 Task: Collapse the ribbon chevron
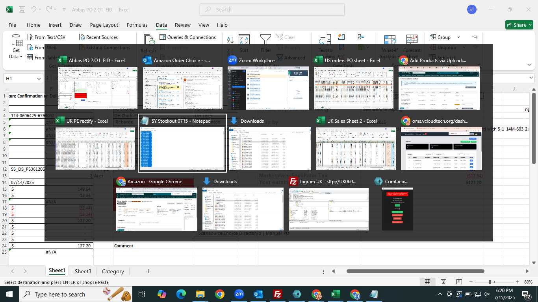pyautogui.click(x=529, y=64)
